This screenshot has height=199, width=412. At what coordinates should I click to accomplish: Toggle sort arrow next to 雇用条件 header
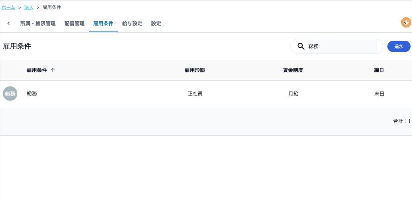click(x=52, y=70)
